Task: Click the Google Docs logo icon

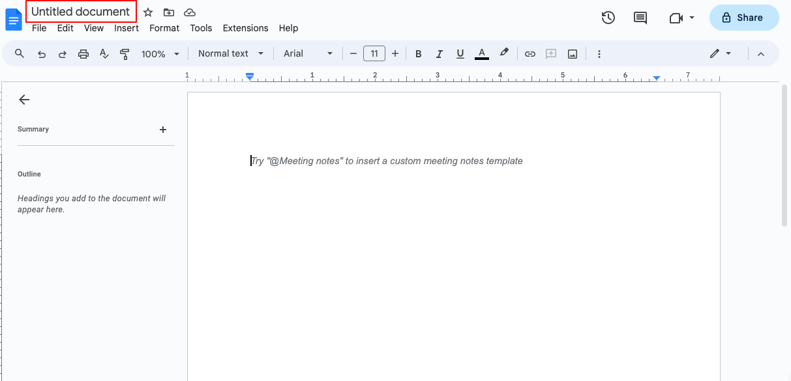Action: click(x=13, y=19)
